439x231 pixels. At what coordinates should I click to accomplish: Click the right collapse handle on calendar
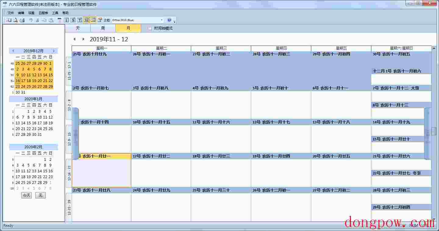(427, 134)
